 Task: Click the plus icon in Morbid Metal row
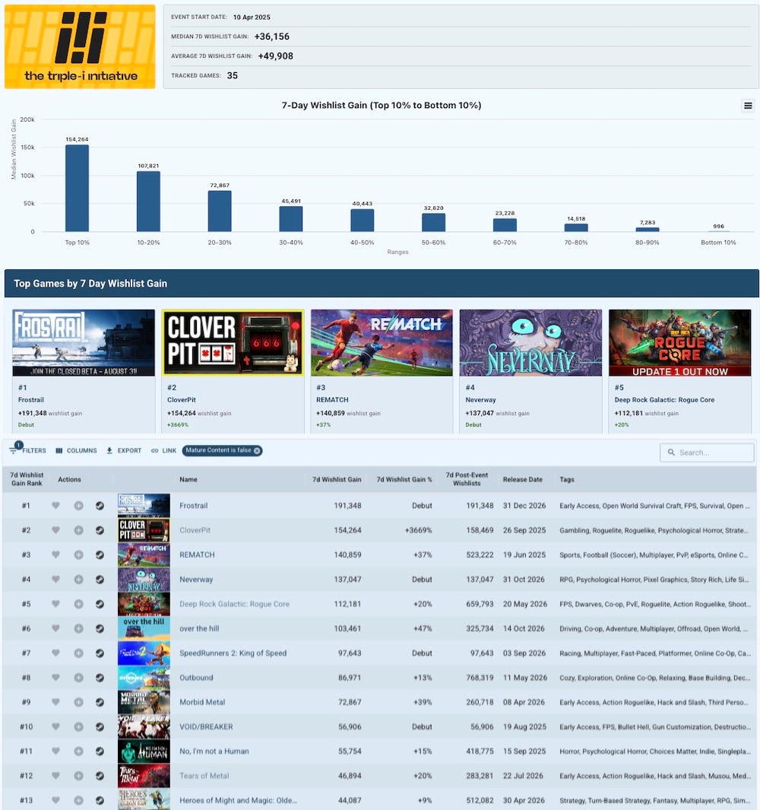pyautogui.click(x=78, y=702)
